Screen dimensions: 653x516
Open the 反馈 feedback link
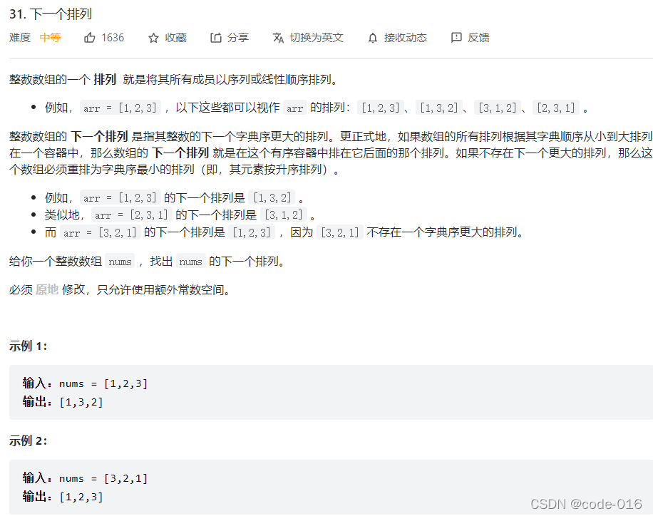coord(478,38)
